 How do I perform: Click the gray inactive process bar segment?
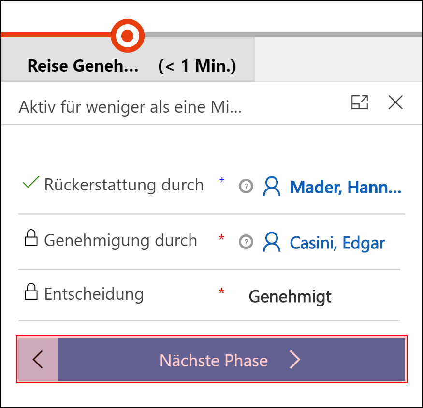point(283,35)
